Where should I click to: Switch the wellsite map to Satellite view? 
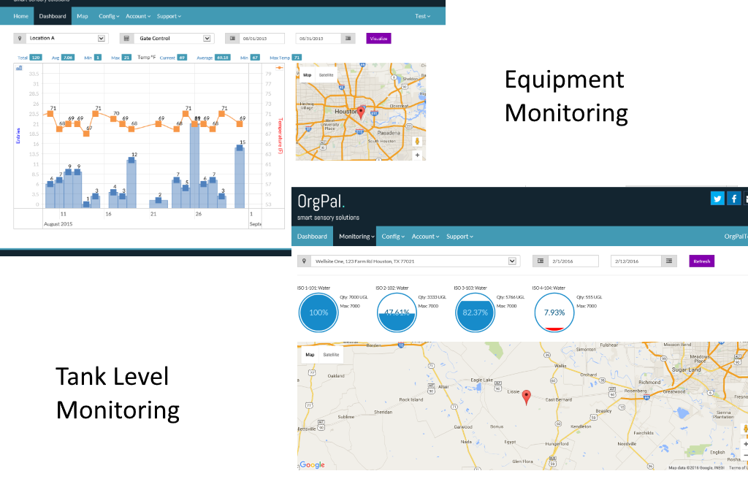click(331, 354)
